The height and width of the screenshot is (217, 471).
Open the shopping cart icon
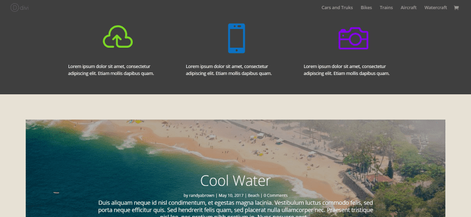[x=456, y=8]
